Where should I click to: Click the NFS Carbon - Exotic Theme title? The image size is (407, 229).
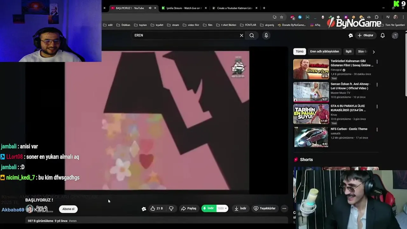[349, 129]
